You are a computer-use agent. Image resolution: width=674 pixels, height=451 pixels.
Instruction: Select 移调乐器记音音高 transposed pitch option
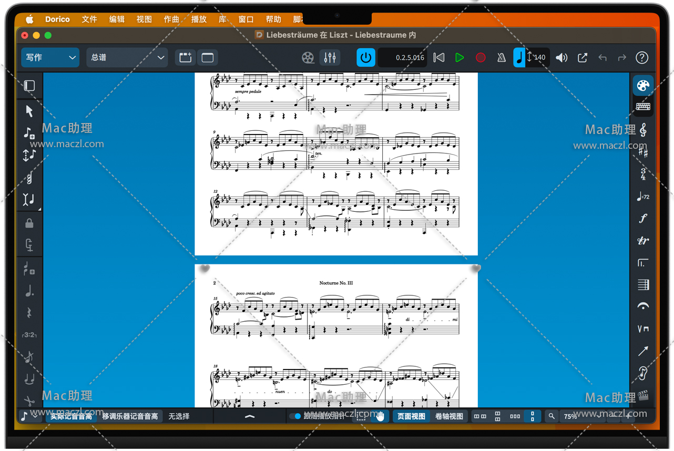click(x=130, y=416)
